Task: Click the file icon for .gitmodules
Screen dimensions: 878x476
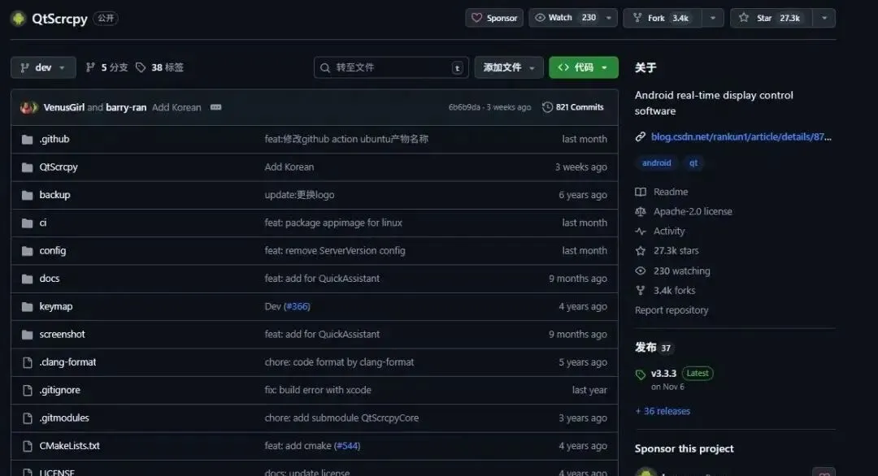Action: pyautogui.click(x=27, y=418)
